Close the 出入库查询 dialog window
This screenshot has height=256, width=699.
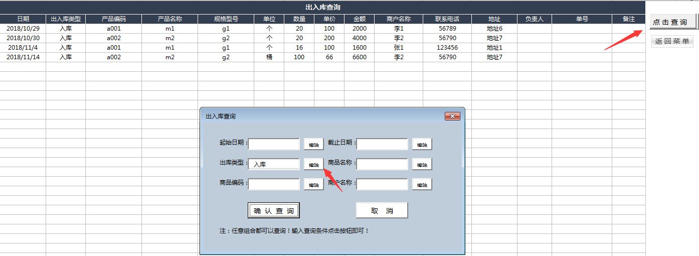click(452, 116)
